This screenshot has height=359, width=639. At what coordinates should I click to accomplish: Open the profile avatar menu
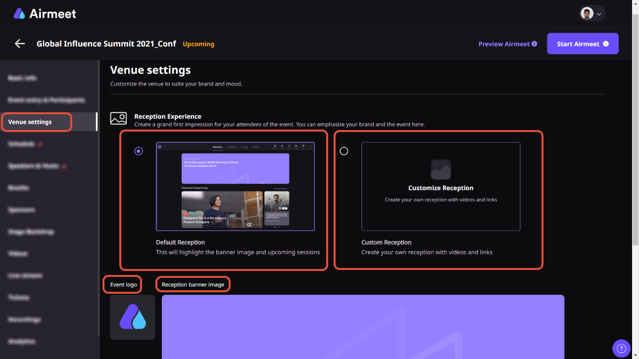(592, 13)
